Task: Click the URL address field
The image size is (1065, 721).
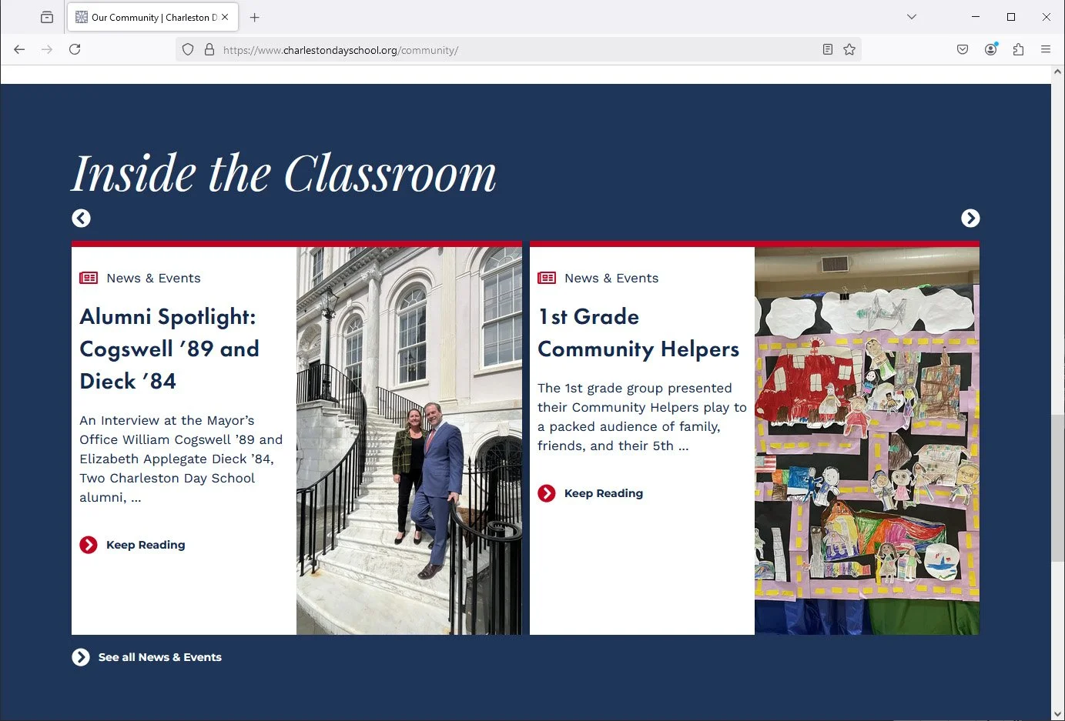Action: [520, 50]
